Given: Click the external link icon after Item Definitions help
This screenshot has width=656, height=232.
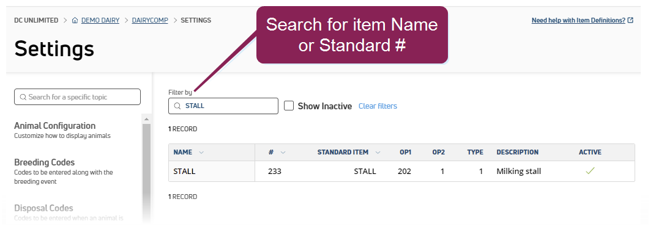Looking at the screenshot, I should pyautogui.click(x=631, y=20).
